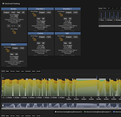
Task: Select Semaine zoom on main chart
Action: [28, 71]
